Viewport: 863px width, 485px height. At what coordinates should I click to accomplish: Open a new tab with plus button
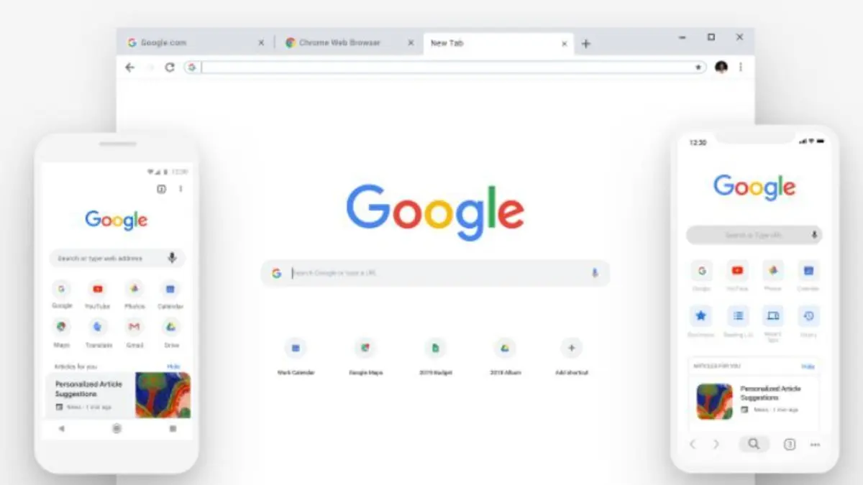[x=586, y=44]
